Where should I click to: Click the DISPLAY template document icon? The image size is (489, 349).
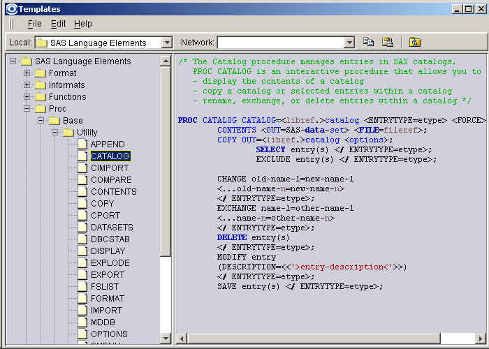[x=82, y=251]
